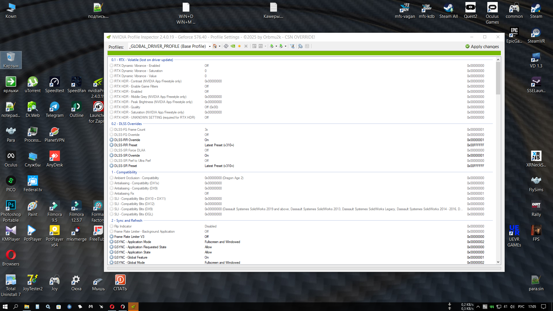Select the DLSS-SR Force DLAA setting
Image resolution: width=553 pixels, height=311 pixels.
301,150
